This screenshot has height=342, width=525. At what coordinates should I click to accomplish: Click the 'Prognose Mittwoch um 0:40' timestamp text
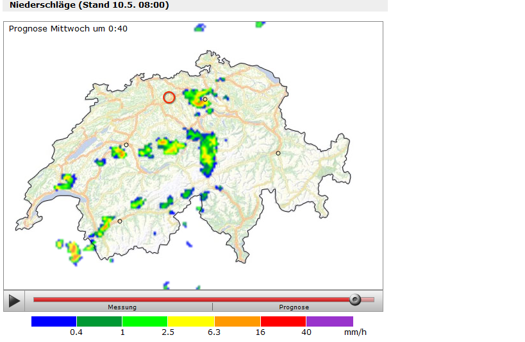point(68,28)
